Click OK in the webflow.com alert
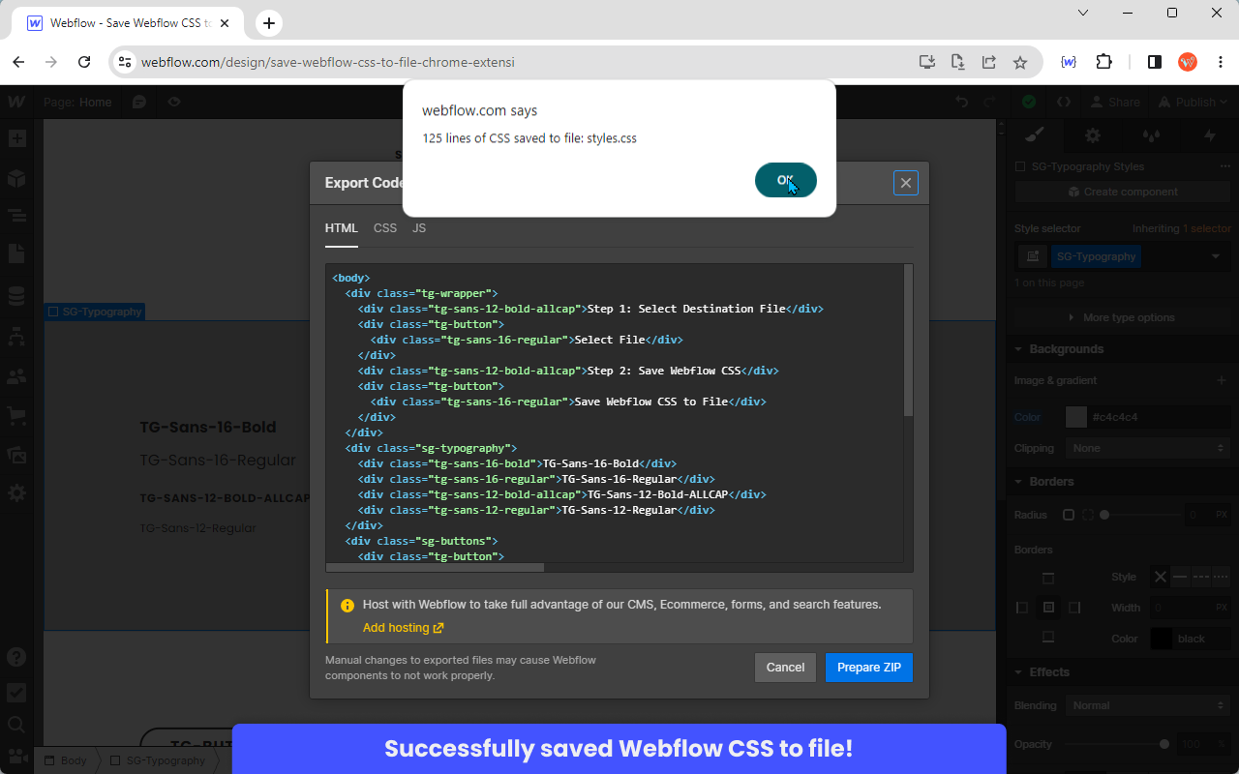1239x774 pixels. pyautogui.click(x=786, y=180)
